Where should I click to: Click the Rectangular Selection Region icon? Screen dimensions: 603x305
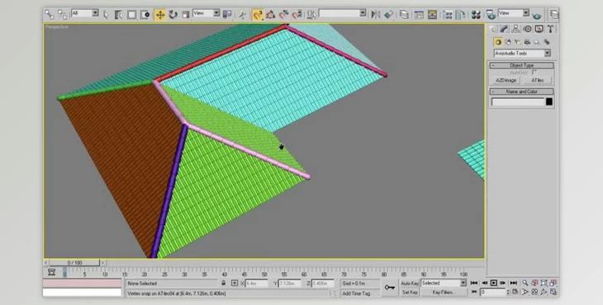(132, 15)
